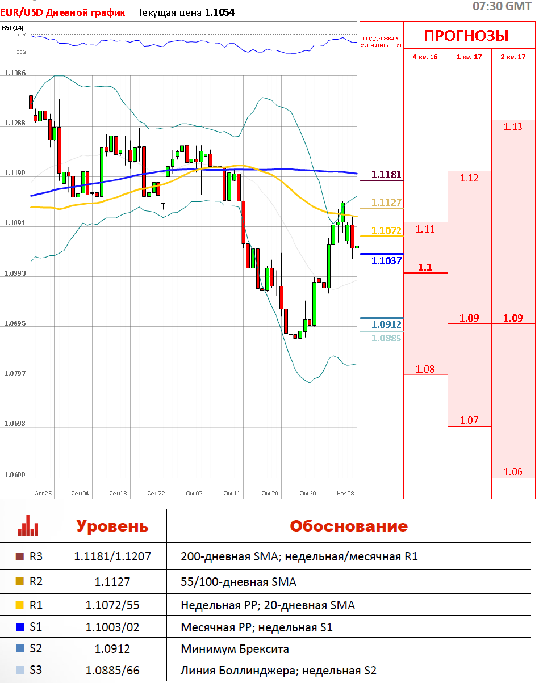Click the 1.0993 price axis label
The image size is (539, 683).
coord(15,273)
